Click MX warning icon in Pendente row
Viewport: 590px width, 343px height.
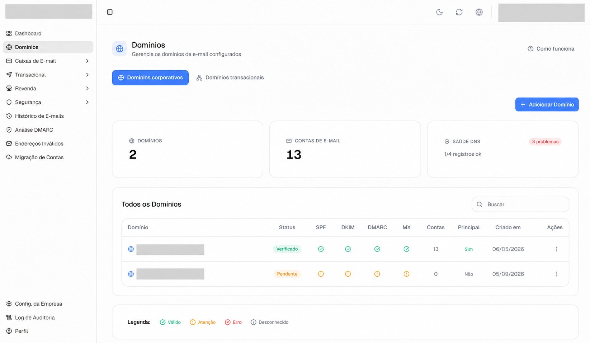point(406,274)
